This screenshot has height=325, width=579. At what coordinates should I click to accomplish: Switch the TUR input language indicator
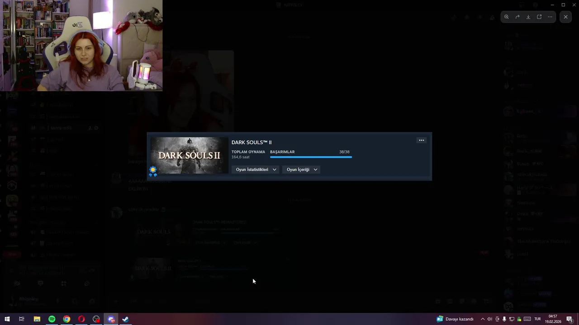click(x=538, y=319)
